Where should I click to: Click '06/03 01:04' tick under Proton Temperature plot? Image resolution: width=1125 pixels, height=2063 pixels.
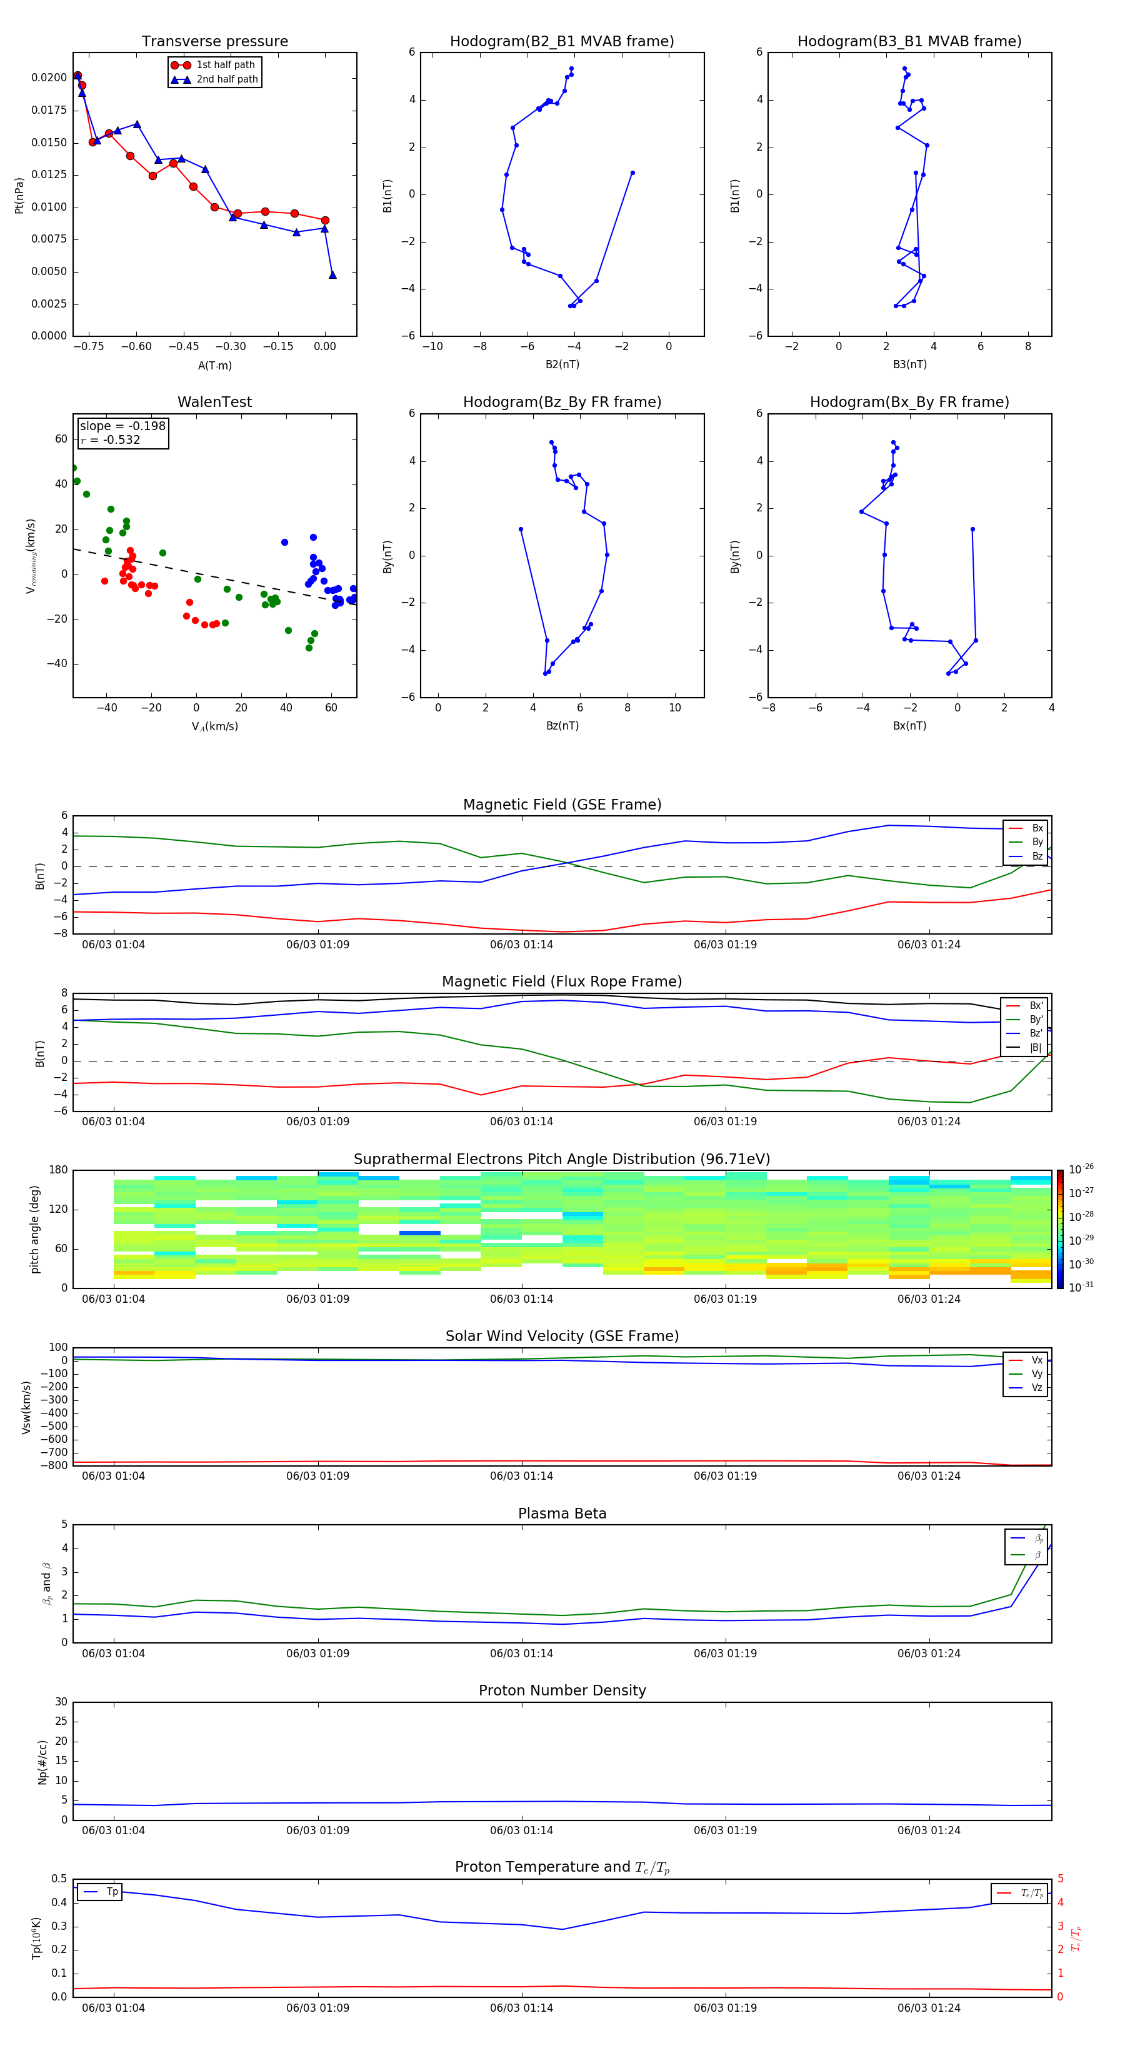pos(114,2008)
